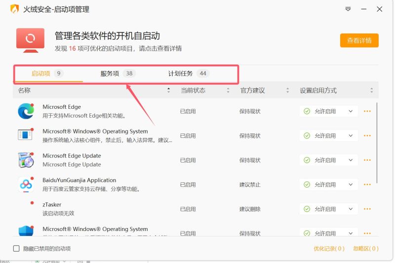Minimize the 启动项管理 window
The height and width of the screenshot is (263, 395).
(363, 9)
